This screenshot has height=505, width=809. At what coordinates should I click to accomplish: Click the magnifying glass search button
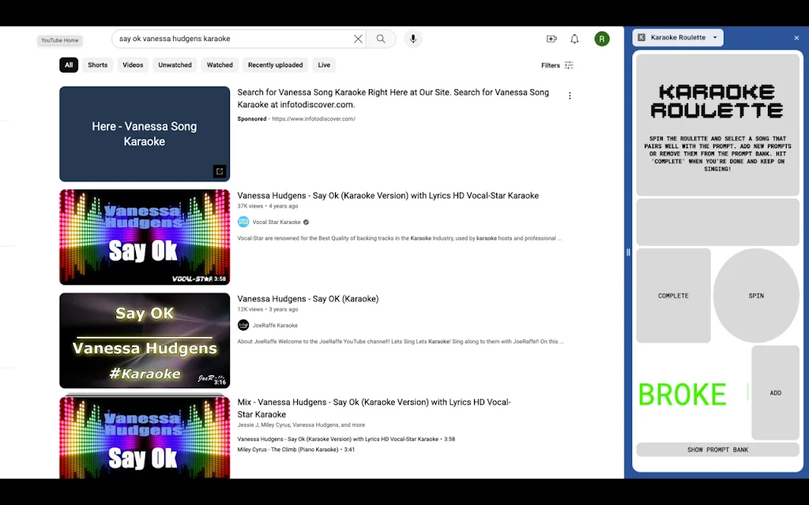[x=381, y=39]
